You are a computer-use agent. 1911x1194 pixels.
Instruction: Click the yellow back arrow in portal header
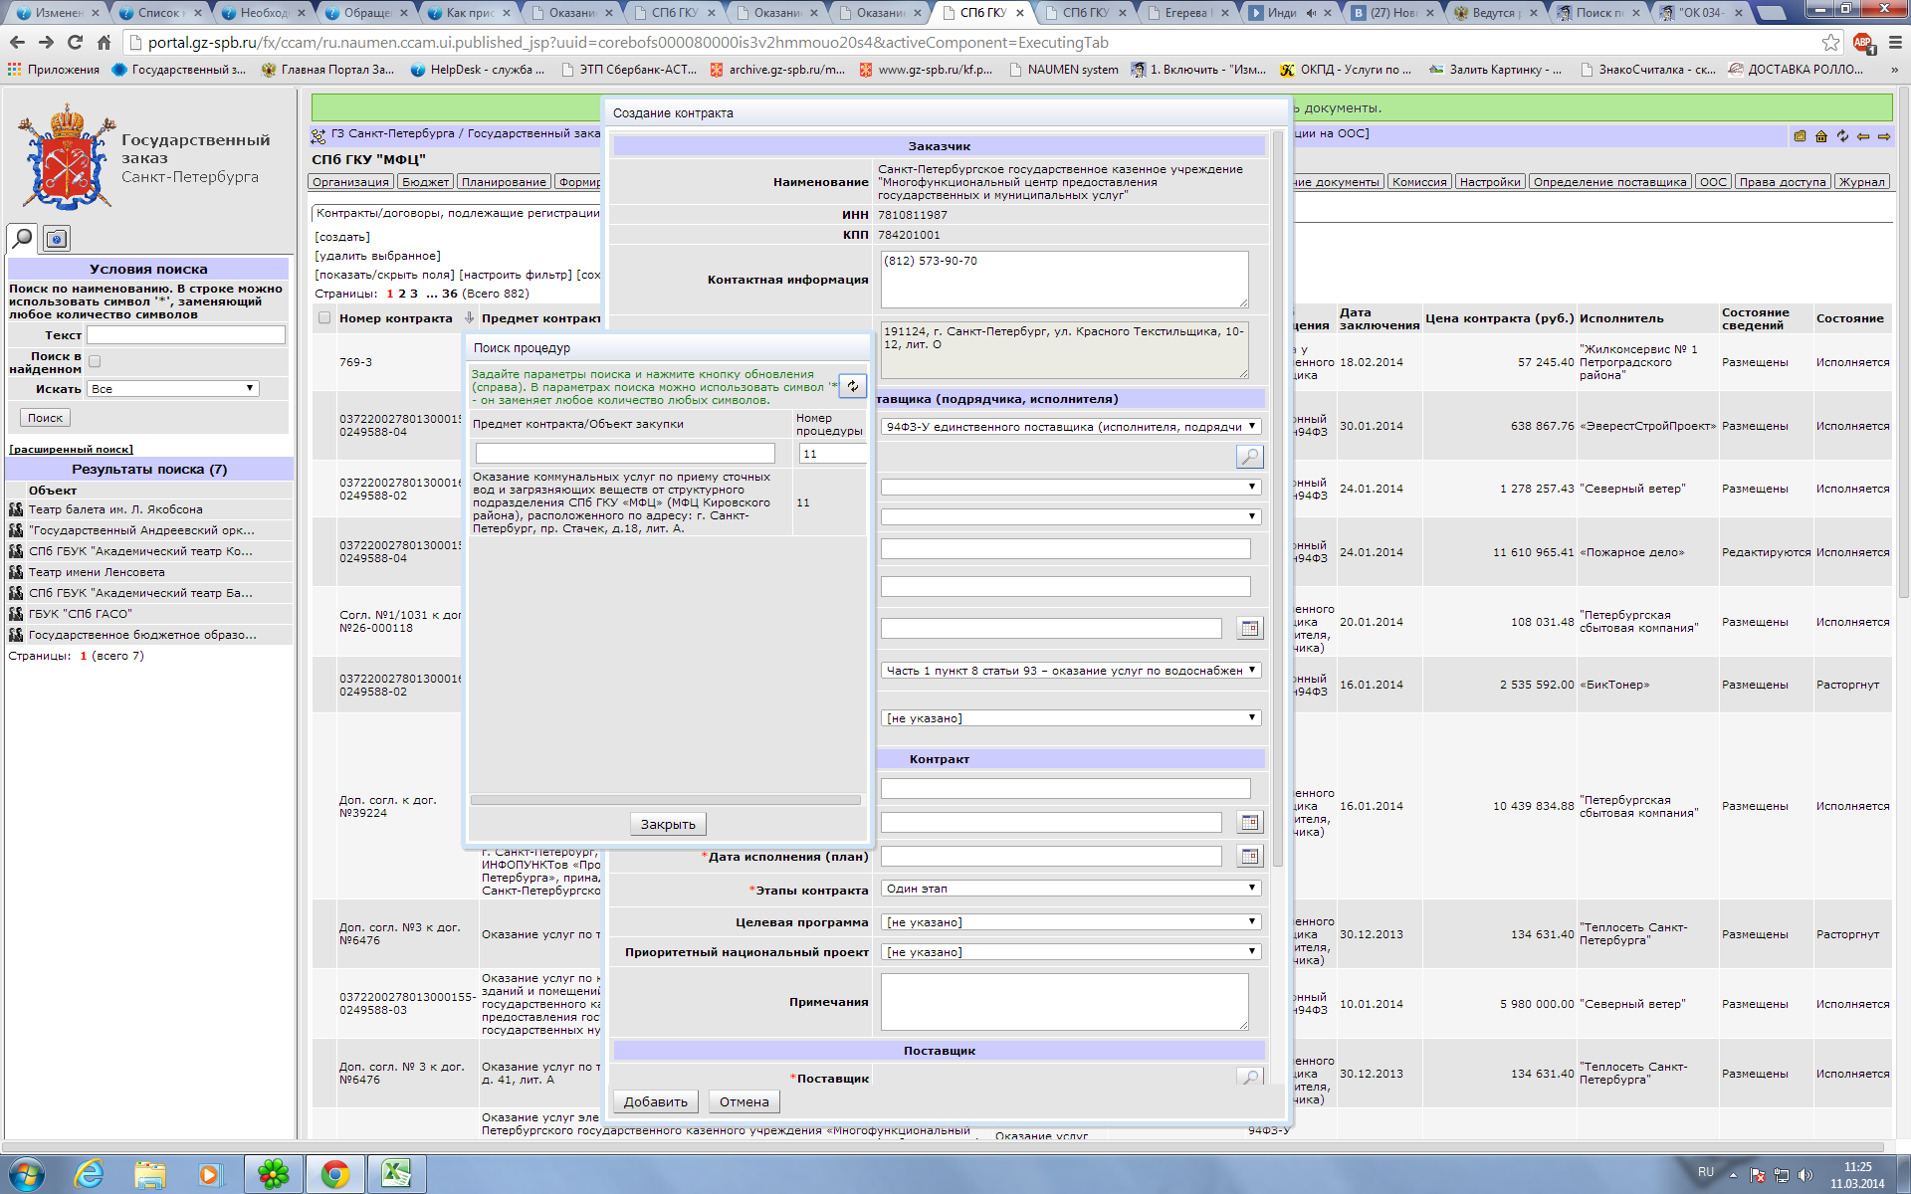pyautogui.click(x=1862, y=136)
